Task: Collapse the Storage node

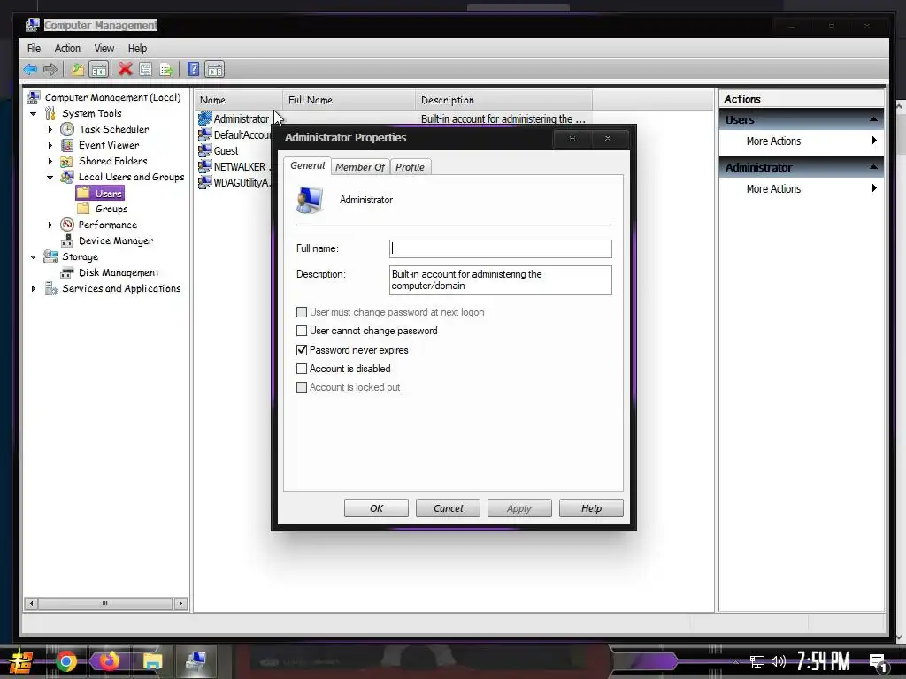Action: (34, 257)
